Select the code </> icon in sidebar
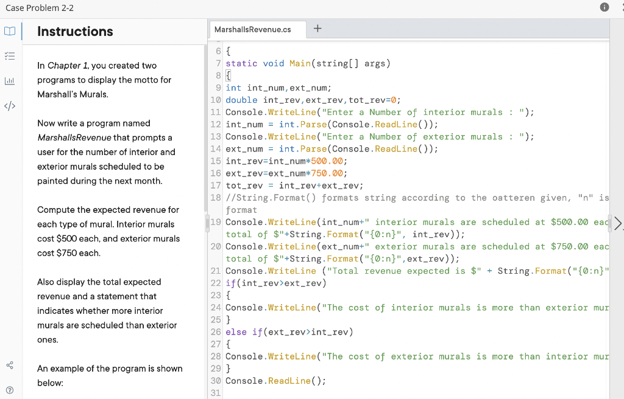The height and width of the screenshot is (399, 624). pyautogui.click(x=9, y=106)
